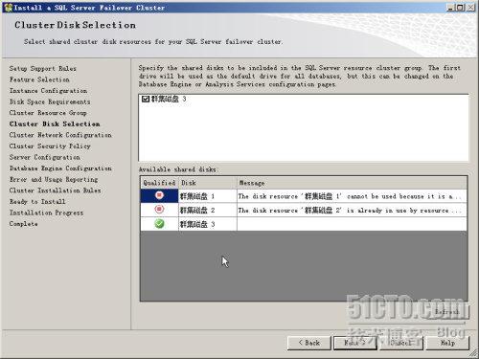
Task: Click the red error icon for cluster disk 2
Action: click(159, 210)
